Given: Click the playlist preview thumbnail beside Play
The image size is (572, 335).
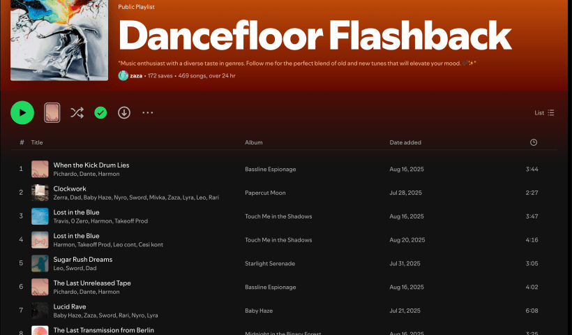Looking at the screenshot, I should click(x=52, y=112).
